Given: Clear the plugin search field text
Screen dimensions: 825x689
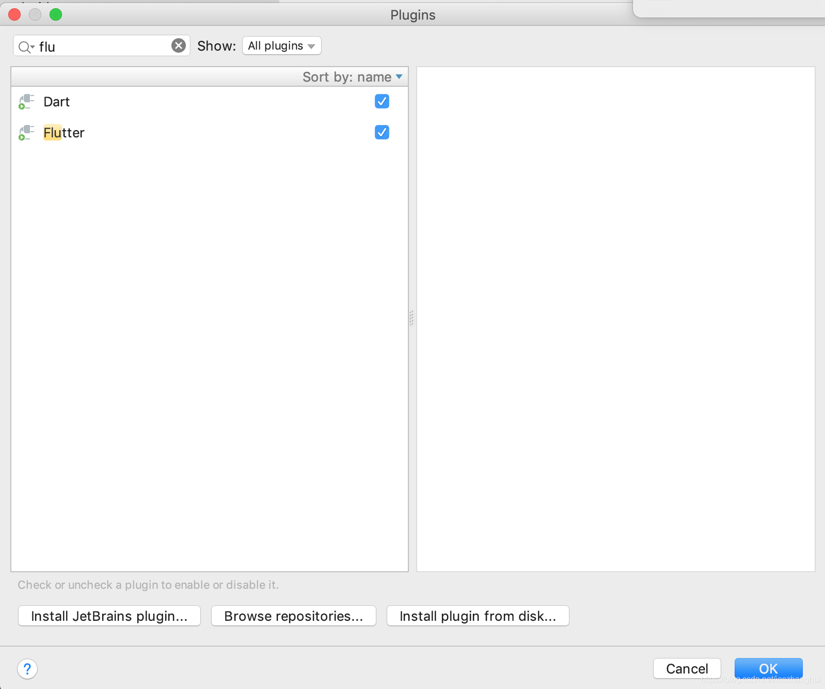Looking at the screenshot, I should coord(179,46).
